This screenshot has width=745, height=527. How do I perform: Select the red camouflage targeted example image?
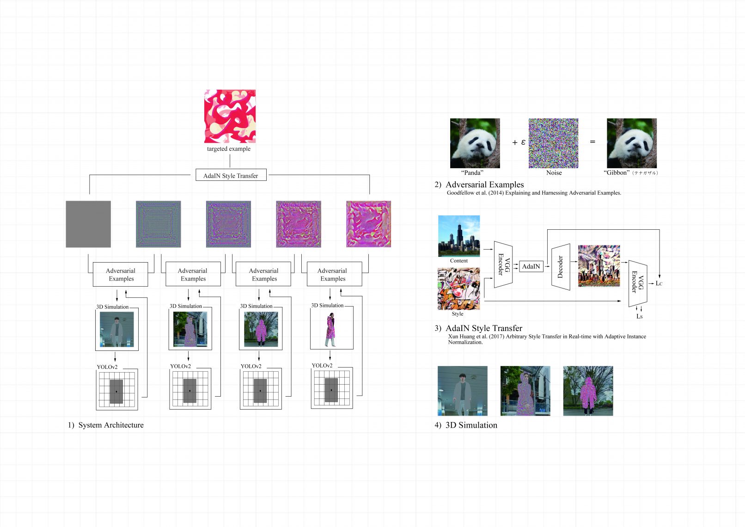(230, 116)
